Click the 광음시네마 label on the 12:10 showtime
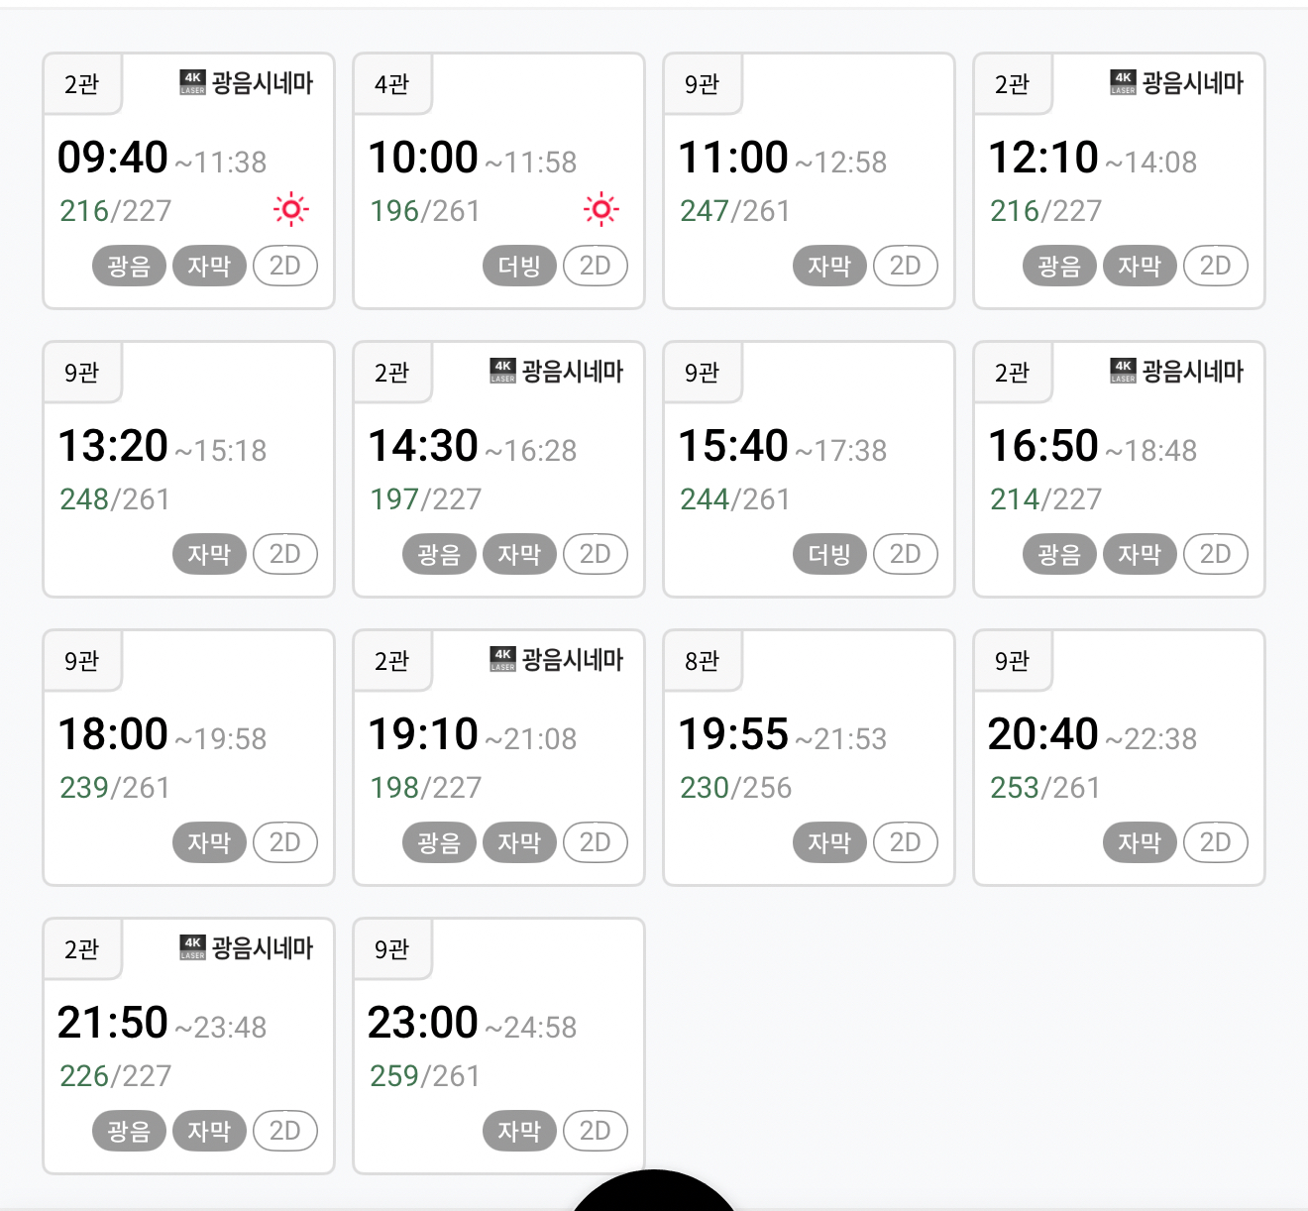Viewport: 1308px width, 1211px height. [x=1192, y=82]
